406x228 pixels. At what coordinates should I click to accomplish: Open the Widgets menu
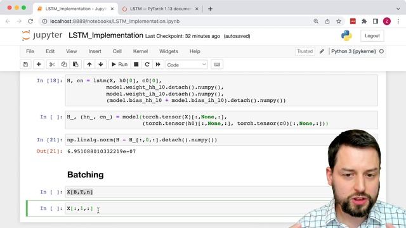[x=169, y=51]
